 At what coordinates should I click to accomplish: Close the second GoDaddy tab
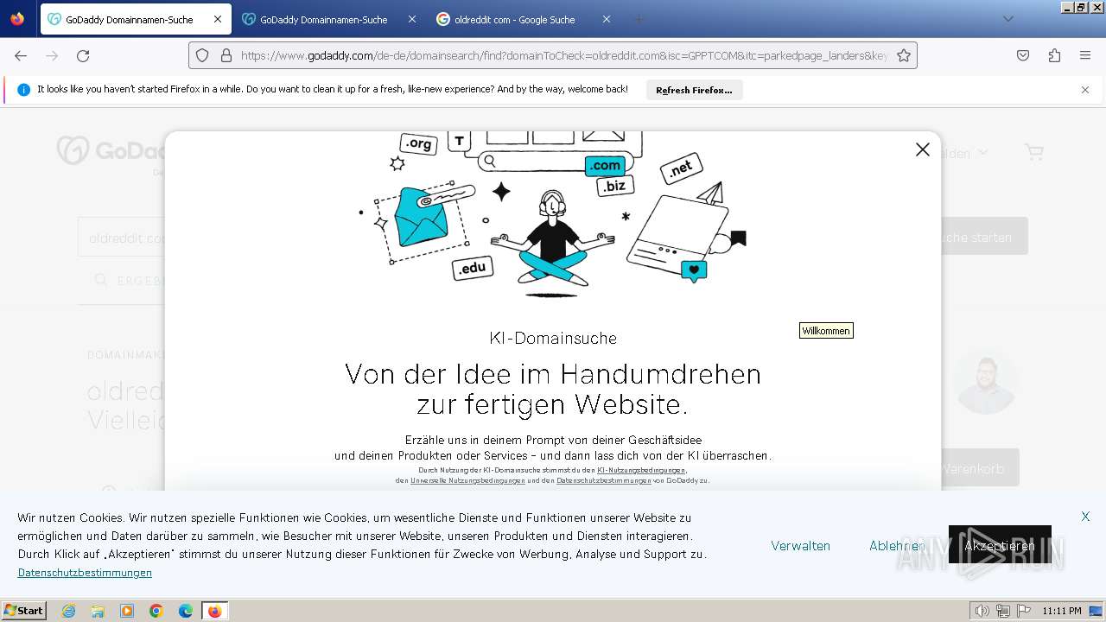[x=412, y=19]
